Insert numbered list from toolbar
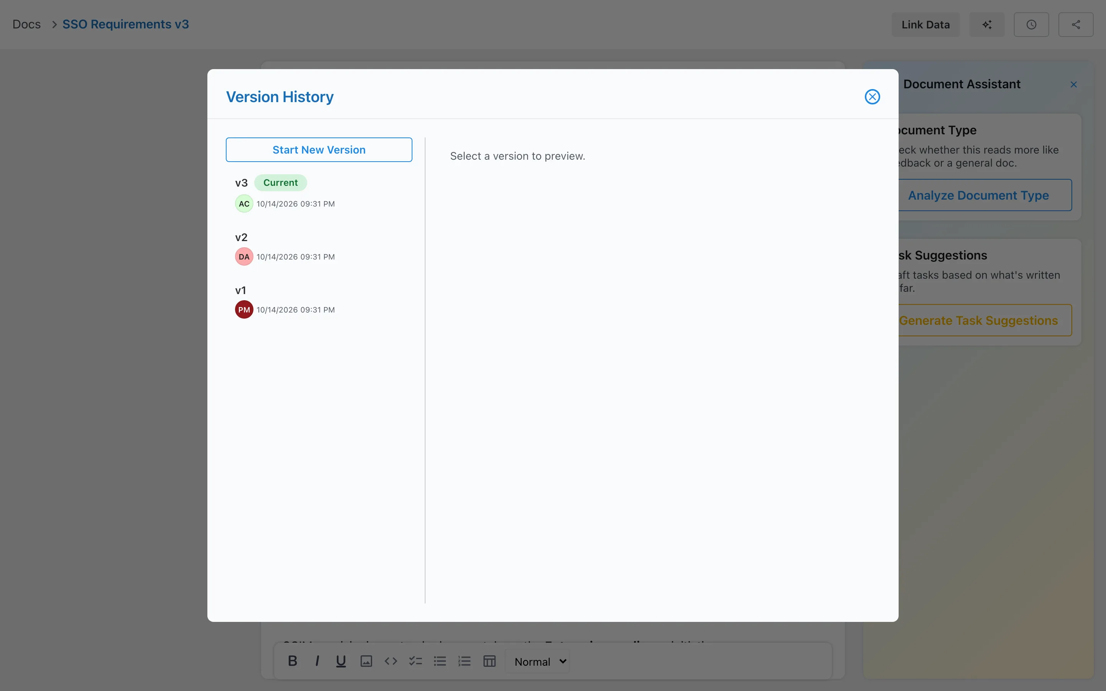 pos(464,661)
